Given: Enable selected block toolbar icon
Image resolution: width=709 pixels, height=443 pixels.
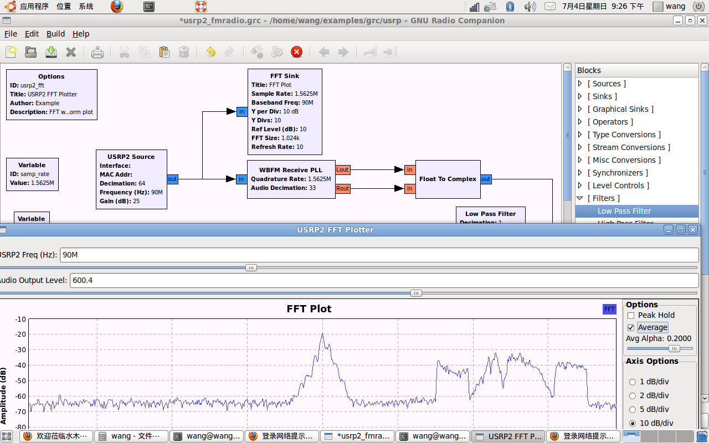Looking at the screenshot, I should [x=369, y=52].
